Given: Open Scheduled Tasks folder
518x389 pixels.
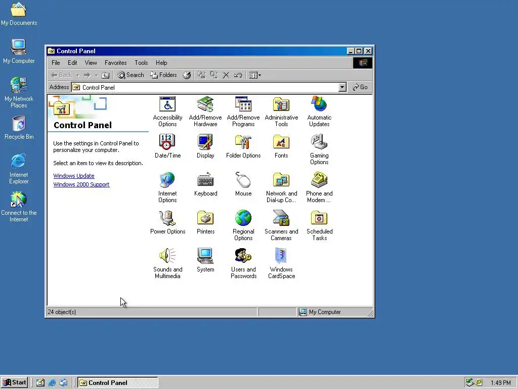Looking at the screenshot, I should point(319,225).
